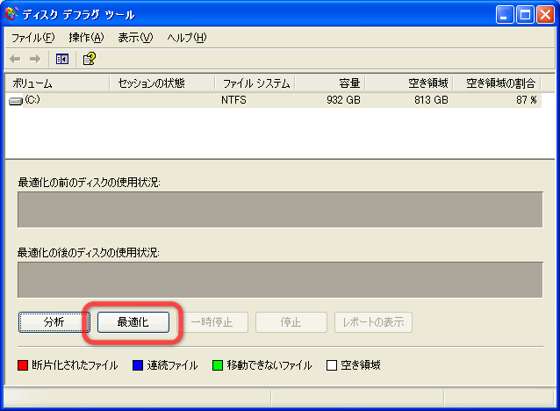Open the 操作(A) menu

pos(86,38)
